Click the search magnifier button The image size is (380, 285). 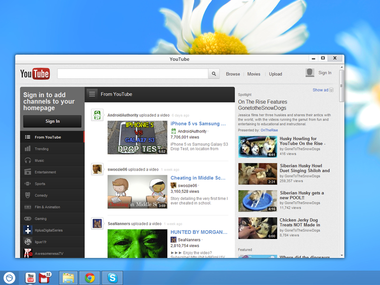coord(214,74)
